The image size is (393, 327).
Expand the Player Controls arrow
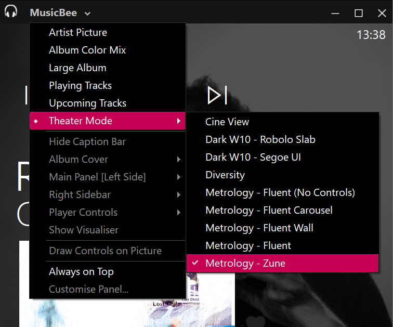(x=179, y=213)
